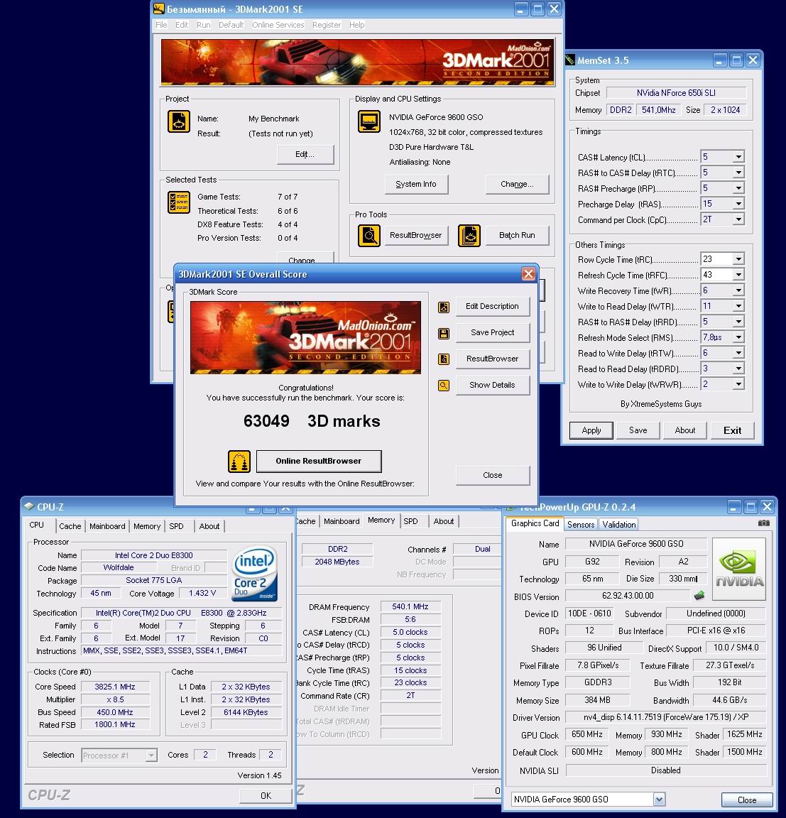Click the Show Details button
Screen dimensions: 786x818
[492, 385]
